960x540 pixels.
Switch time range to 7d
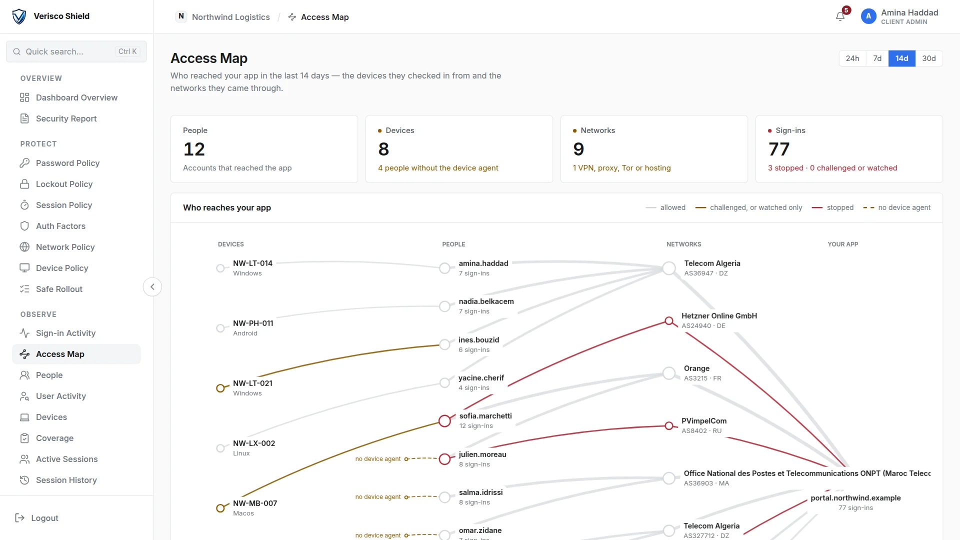tap(877, 58)
